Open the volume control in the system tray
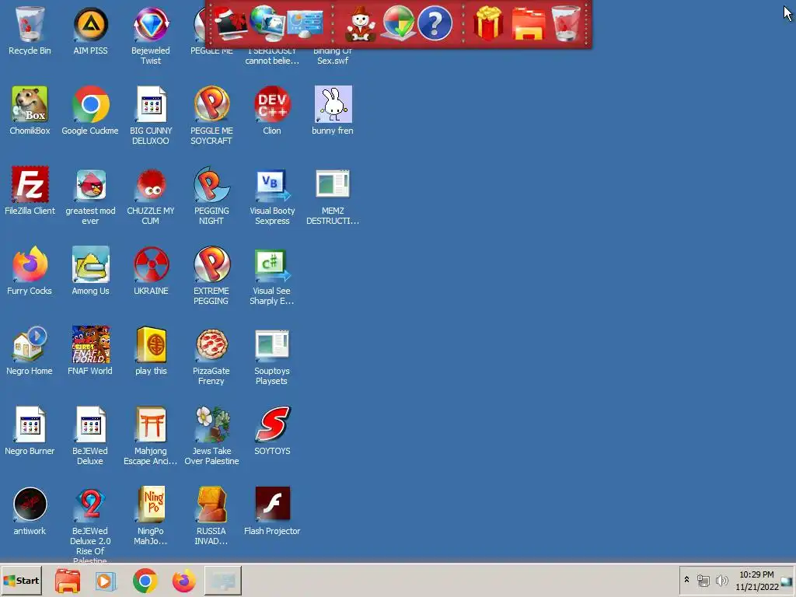The image size is (796, 597). (721, 580)
